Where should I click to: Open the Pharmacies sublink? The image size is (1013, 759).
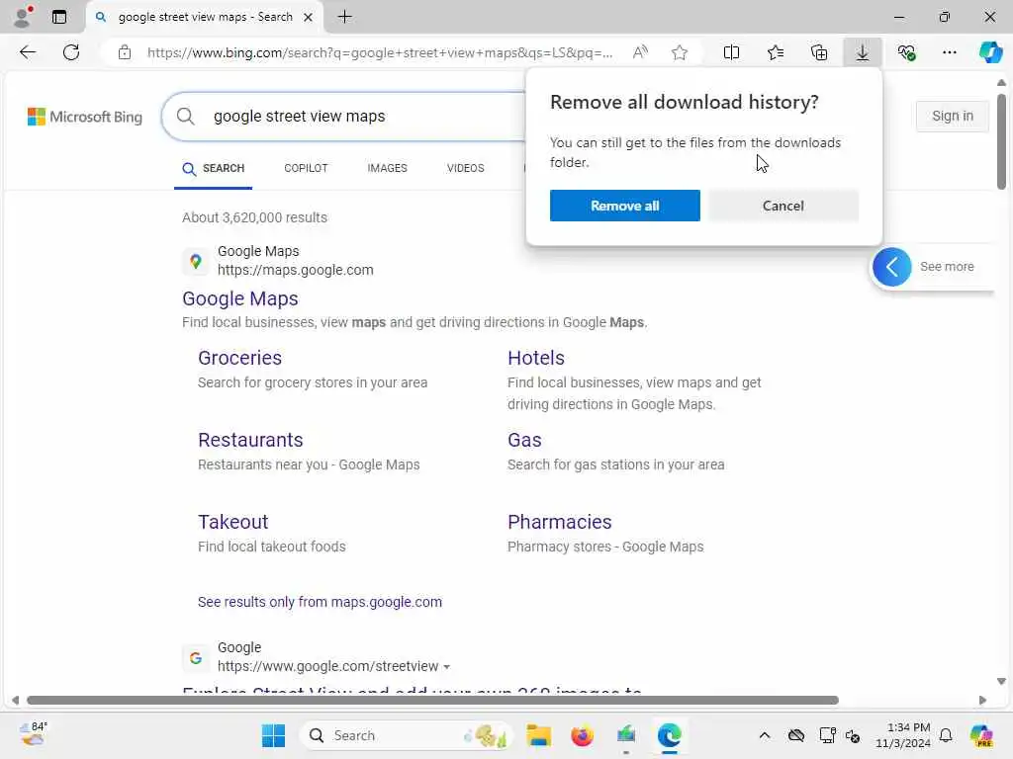pos(560,522)
